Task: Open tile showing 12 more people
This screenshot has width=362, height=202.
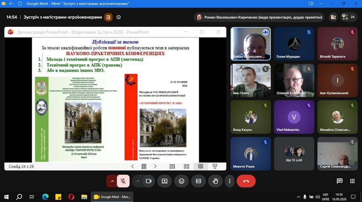Action: click(294, 154)
